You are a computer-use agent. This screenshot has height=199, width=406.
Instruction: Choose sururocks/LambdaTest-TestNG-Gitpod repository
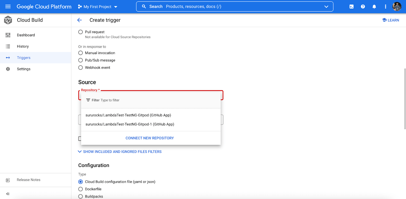click(x=151, y=115)
